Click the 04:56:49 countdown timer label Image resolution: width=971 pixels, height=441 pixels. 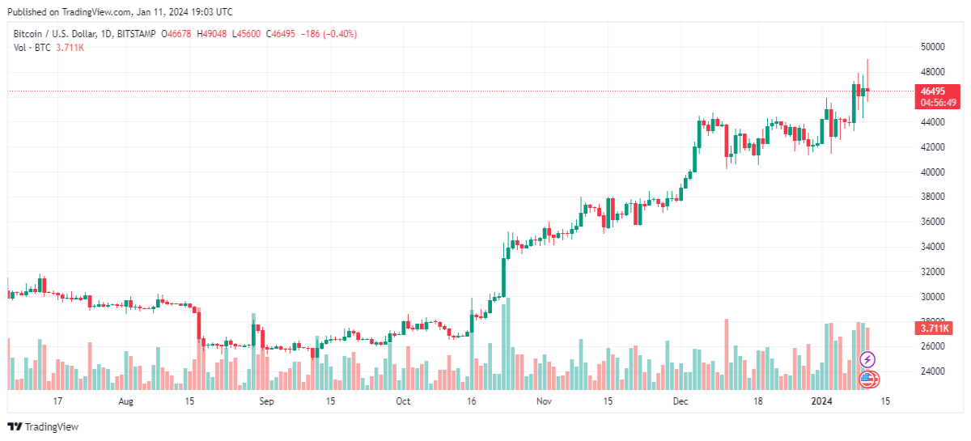click(937, 103)
